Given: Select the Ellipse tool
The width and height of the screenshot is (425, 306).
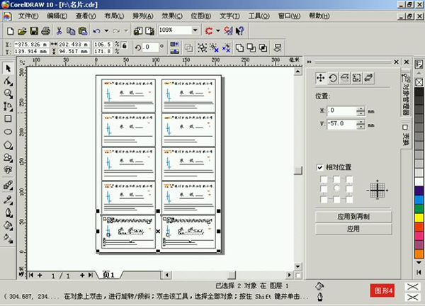Looking at the screenshot, I should click(x=8, y=131).
